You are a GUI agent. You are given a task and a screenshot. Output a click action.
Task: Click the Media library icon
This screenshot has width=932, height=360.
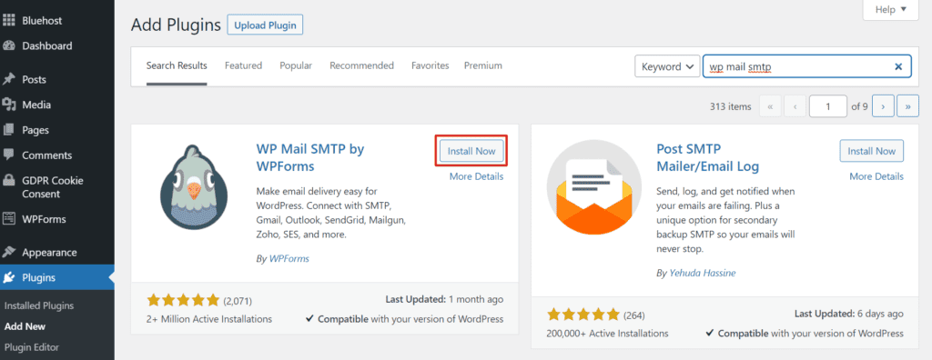9,105
